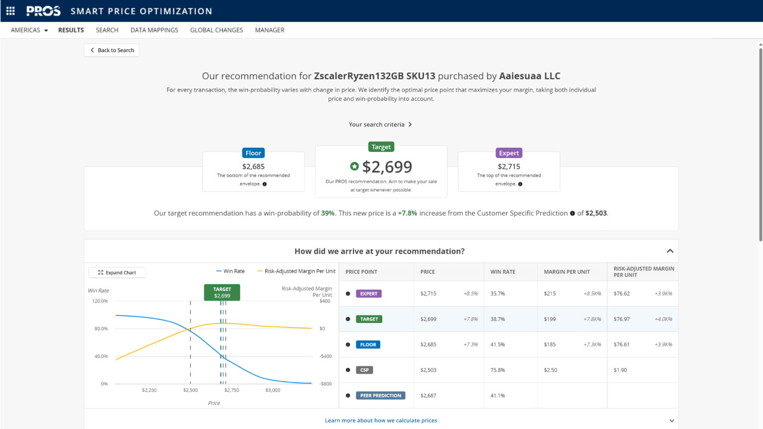Click the Floor card label badge
The width and height of the screenshot is (763, 429).
(x=253, y=153)
